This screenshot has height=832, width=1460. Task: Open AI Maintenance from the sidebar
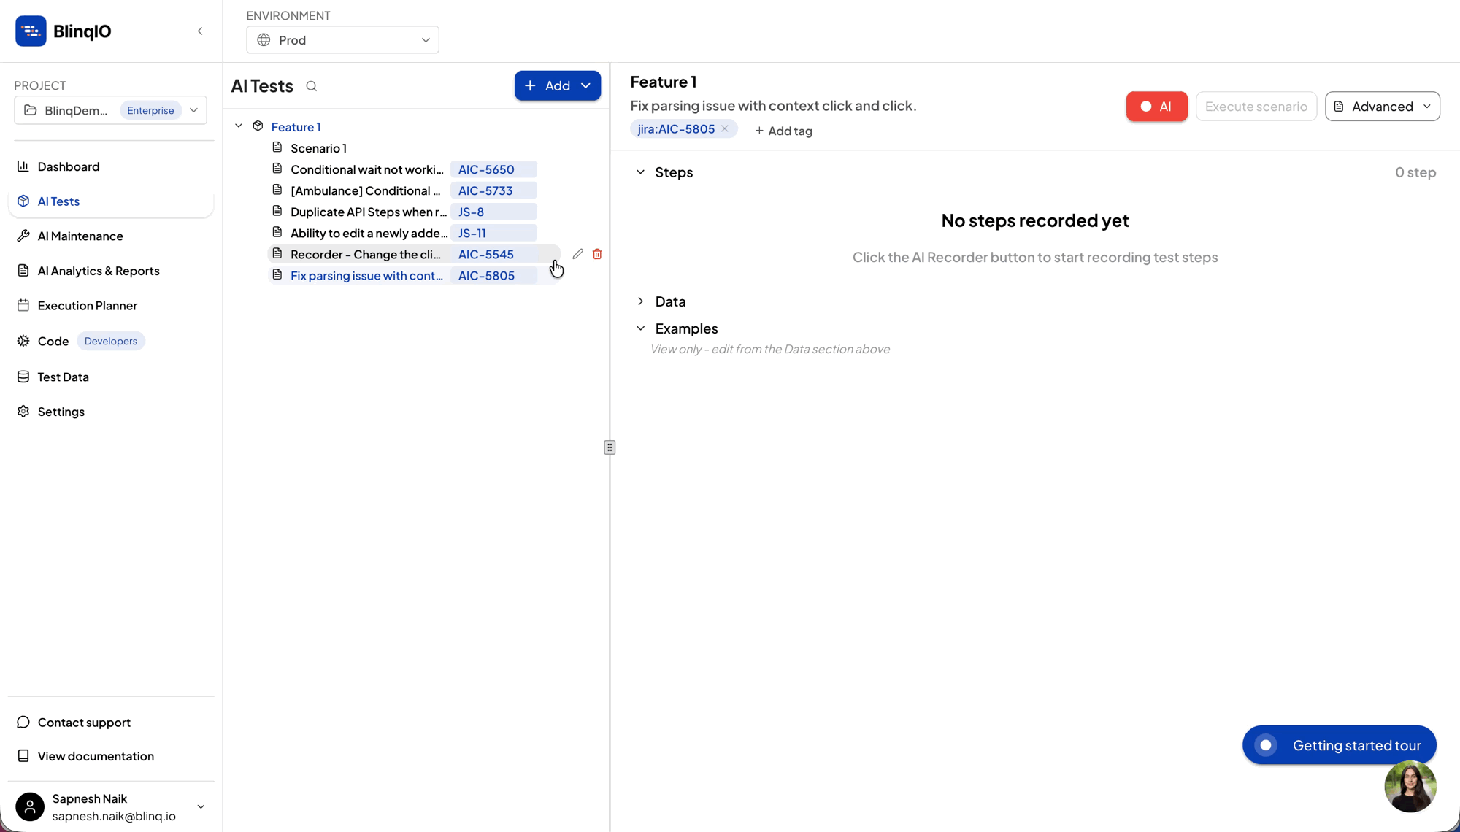(80, 236)
